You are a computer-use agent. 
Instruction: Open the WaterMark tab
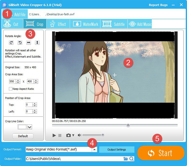(85, 24)
